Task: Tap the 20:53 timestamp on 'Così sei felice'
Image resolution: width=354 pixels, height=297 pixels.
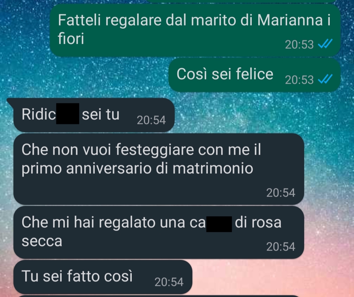Action: [299, 80]
